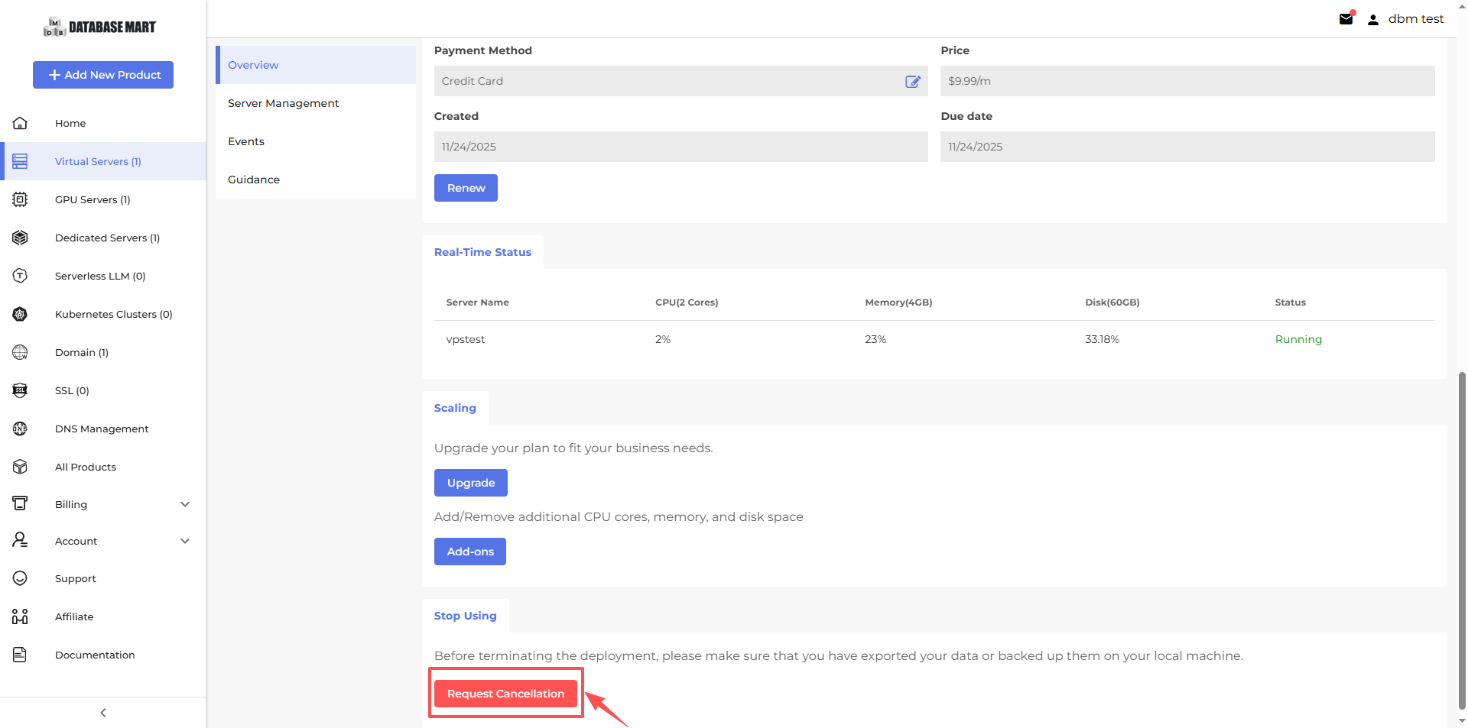1468x728 pixels.
Task: Click the 33.18% disk usage value
Action: point(1102,339)
